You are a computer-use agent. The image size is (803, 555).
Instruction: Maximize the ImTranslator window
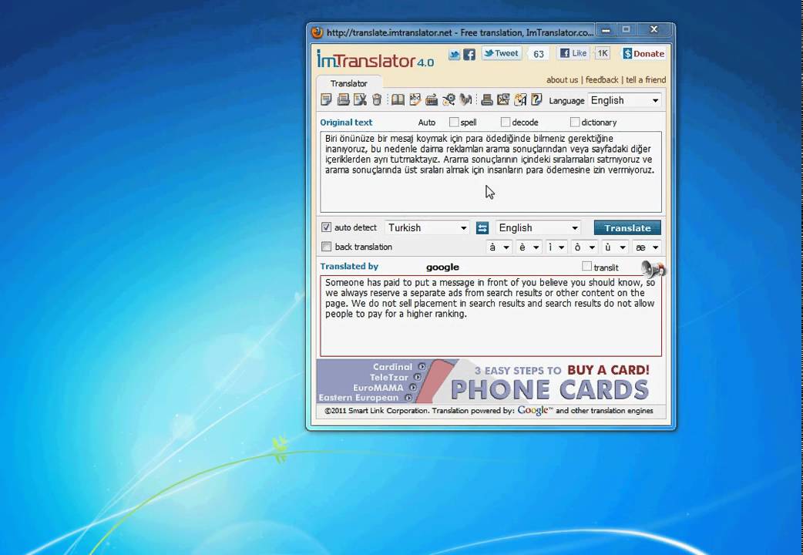pos(626,30)
